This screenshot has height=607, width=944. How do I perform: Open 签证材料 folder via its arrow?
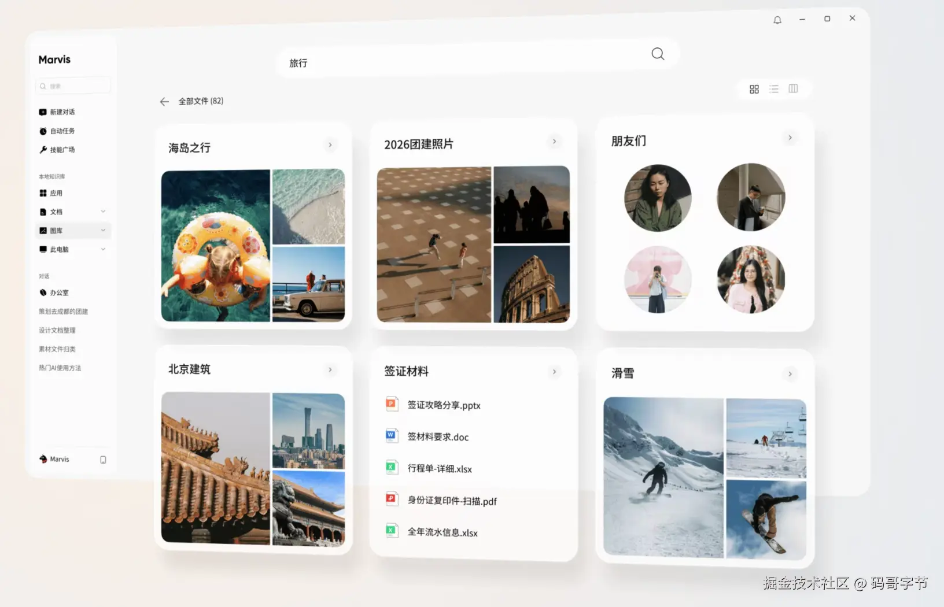click(x=554, y=372)
